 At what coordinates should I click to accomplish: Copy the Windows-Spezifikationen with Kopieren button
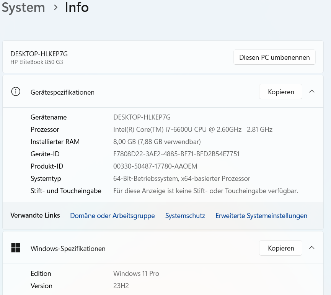click(281, 248)
